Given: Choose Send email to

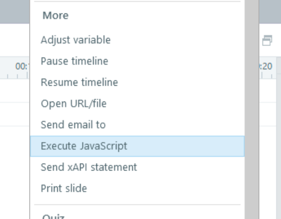Looking at the screenshot, I should 73,125.
